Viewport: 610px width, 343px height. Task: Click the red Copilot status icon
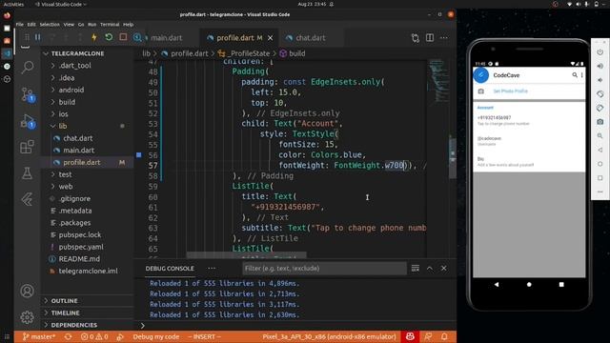pos(410,336)
